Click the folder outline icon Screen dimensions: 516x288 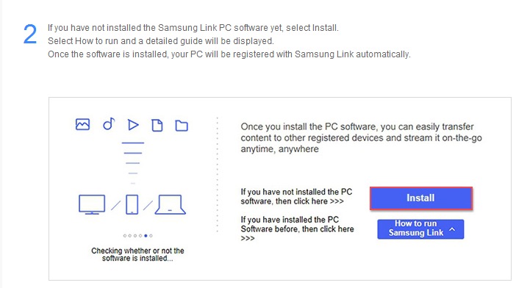[182, 126]
